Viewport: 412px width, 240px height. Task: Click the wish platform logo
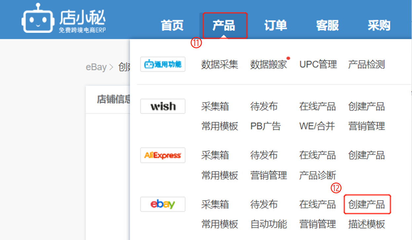pos(163,106)
